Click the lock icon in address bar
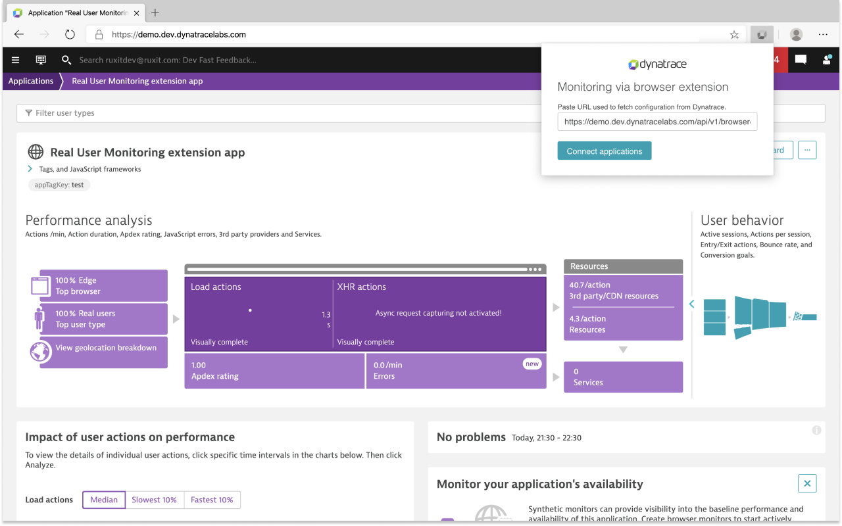The height and width of the screenshot is (526, 842). (x=99, y=35)
